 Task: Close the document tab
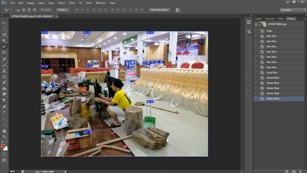click(57, 16)
